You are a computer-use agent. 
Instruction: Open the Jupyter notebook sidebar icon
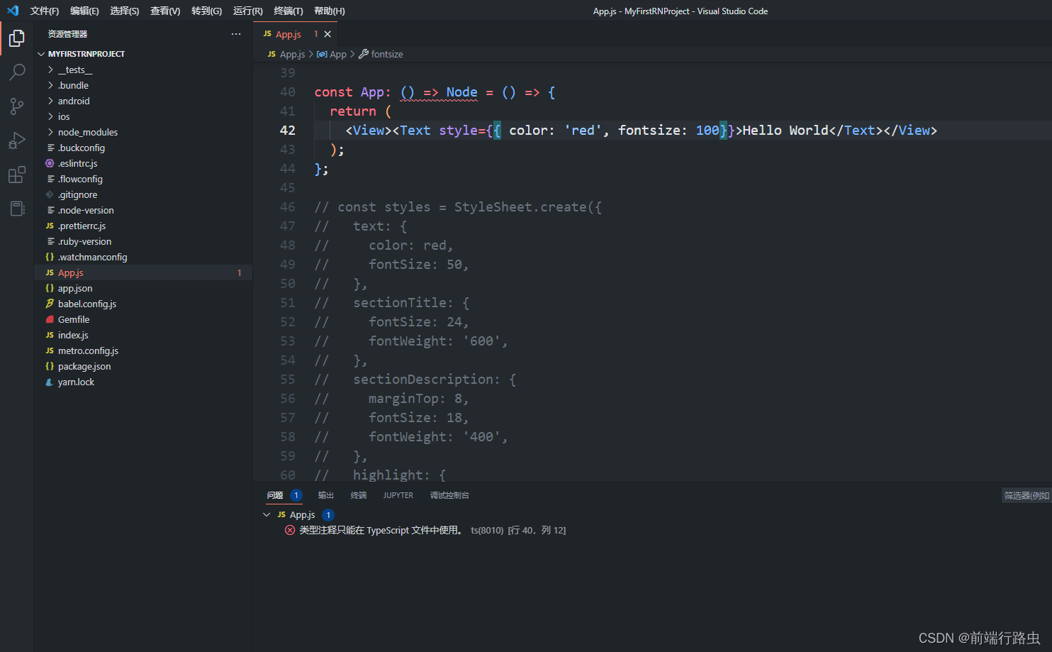click(x=16, y=209)
